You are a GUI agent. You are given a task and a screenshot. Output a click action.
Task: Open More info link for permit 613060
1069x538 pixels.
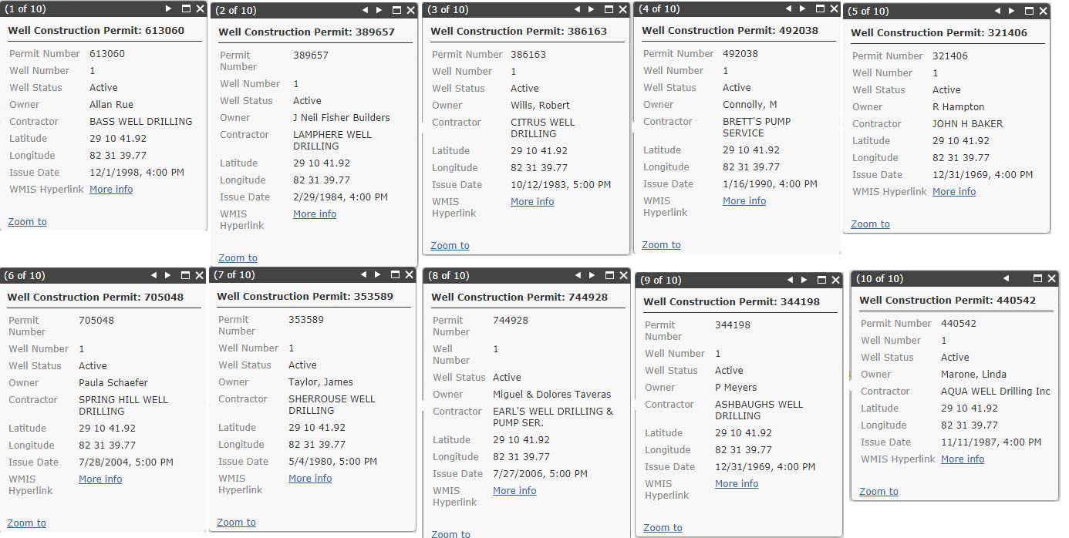tap(111, 189)
